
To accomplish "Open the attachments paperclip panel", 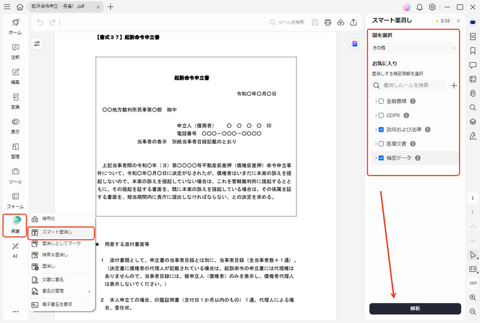I will point(473,93).
